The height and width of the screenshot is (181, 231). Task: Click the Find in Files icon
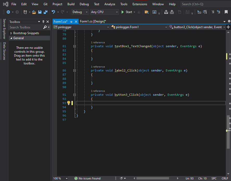(147, 12)
